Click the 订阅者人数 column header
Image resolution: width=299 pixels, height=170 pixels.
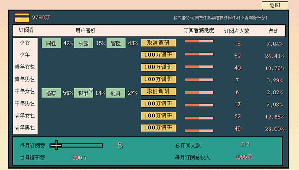point(237,31)
